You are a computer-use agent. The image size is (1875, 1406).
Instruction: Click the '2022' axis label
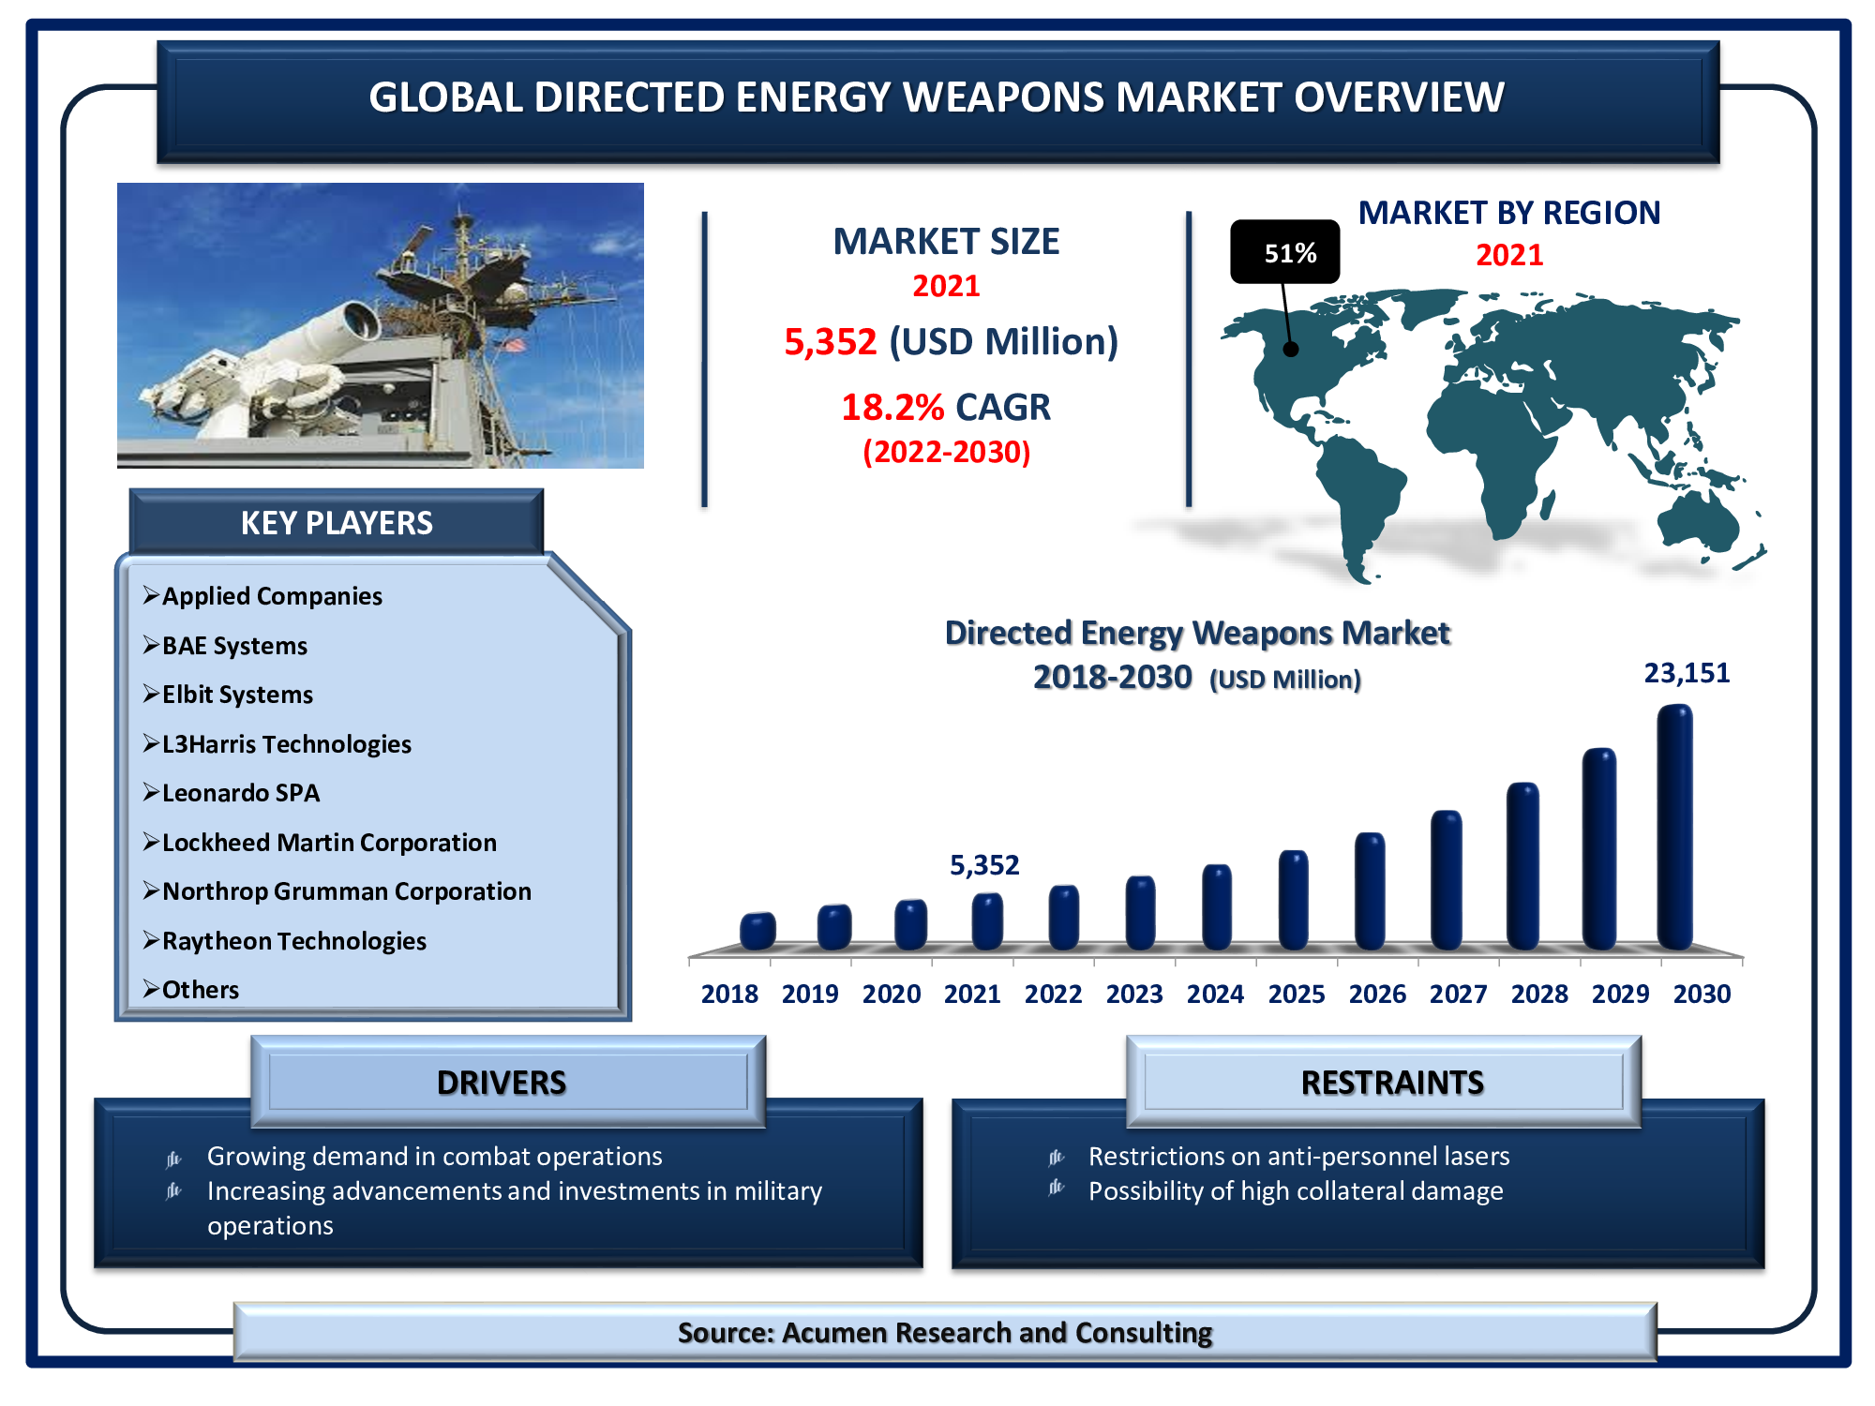1053,994
